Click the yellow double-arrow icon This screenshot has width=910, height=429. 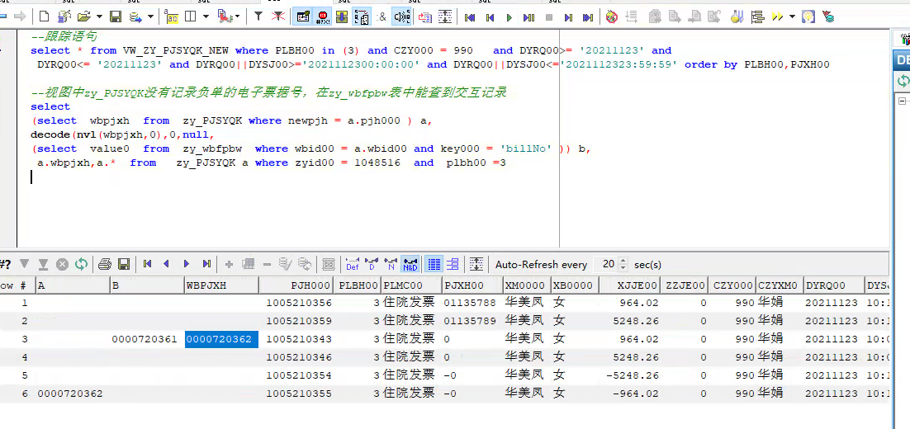coord(777,16)
